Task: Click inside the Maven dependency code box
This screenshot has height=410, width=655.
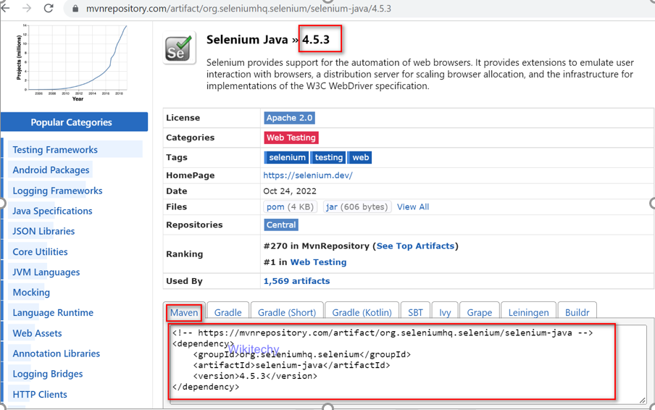Action: click(406, 362)
